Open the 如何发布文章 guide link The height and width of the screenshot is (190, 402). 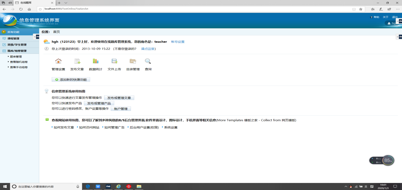[64, 127]
